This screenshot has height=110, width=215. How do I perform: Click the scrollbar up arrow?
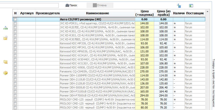[207, 11]
